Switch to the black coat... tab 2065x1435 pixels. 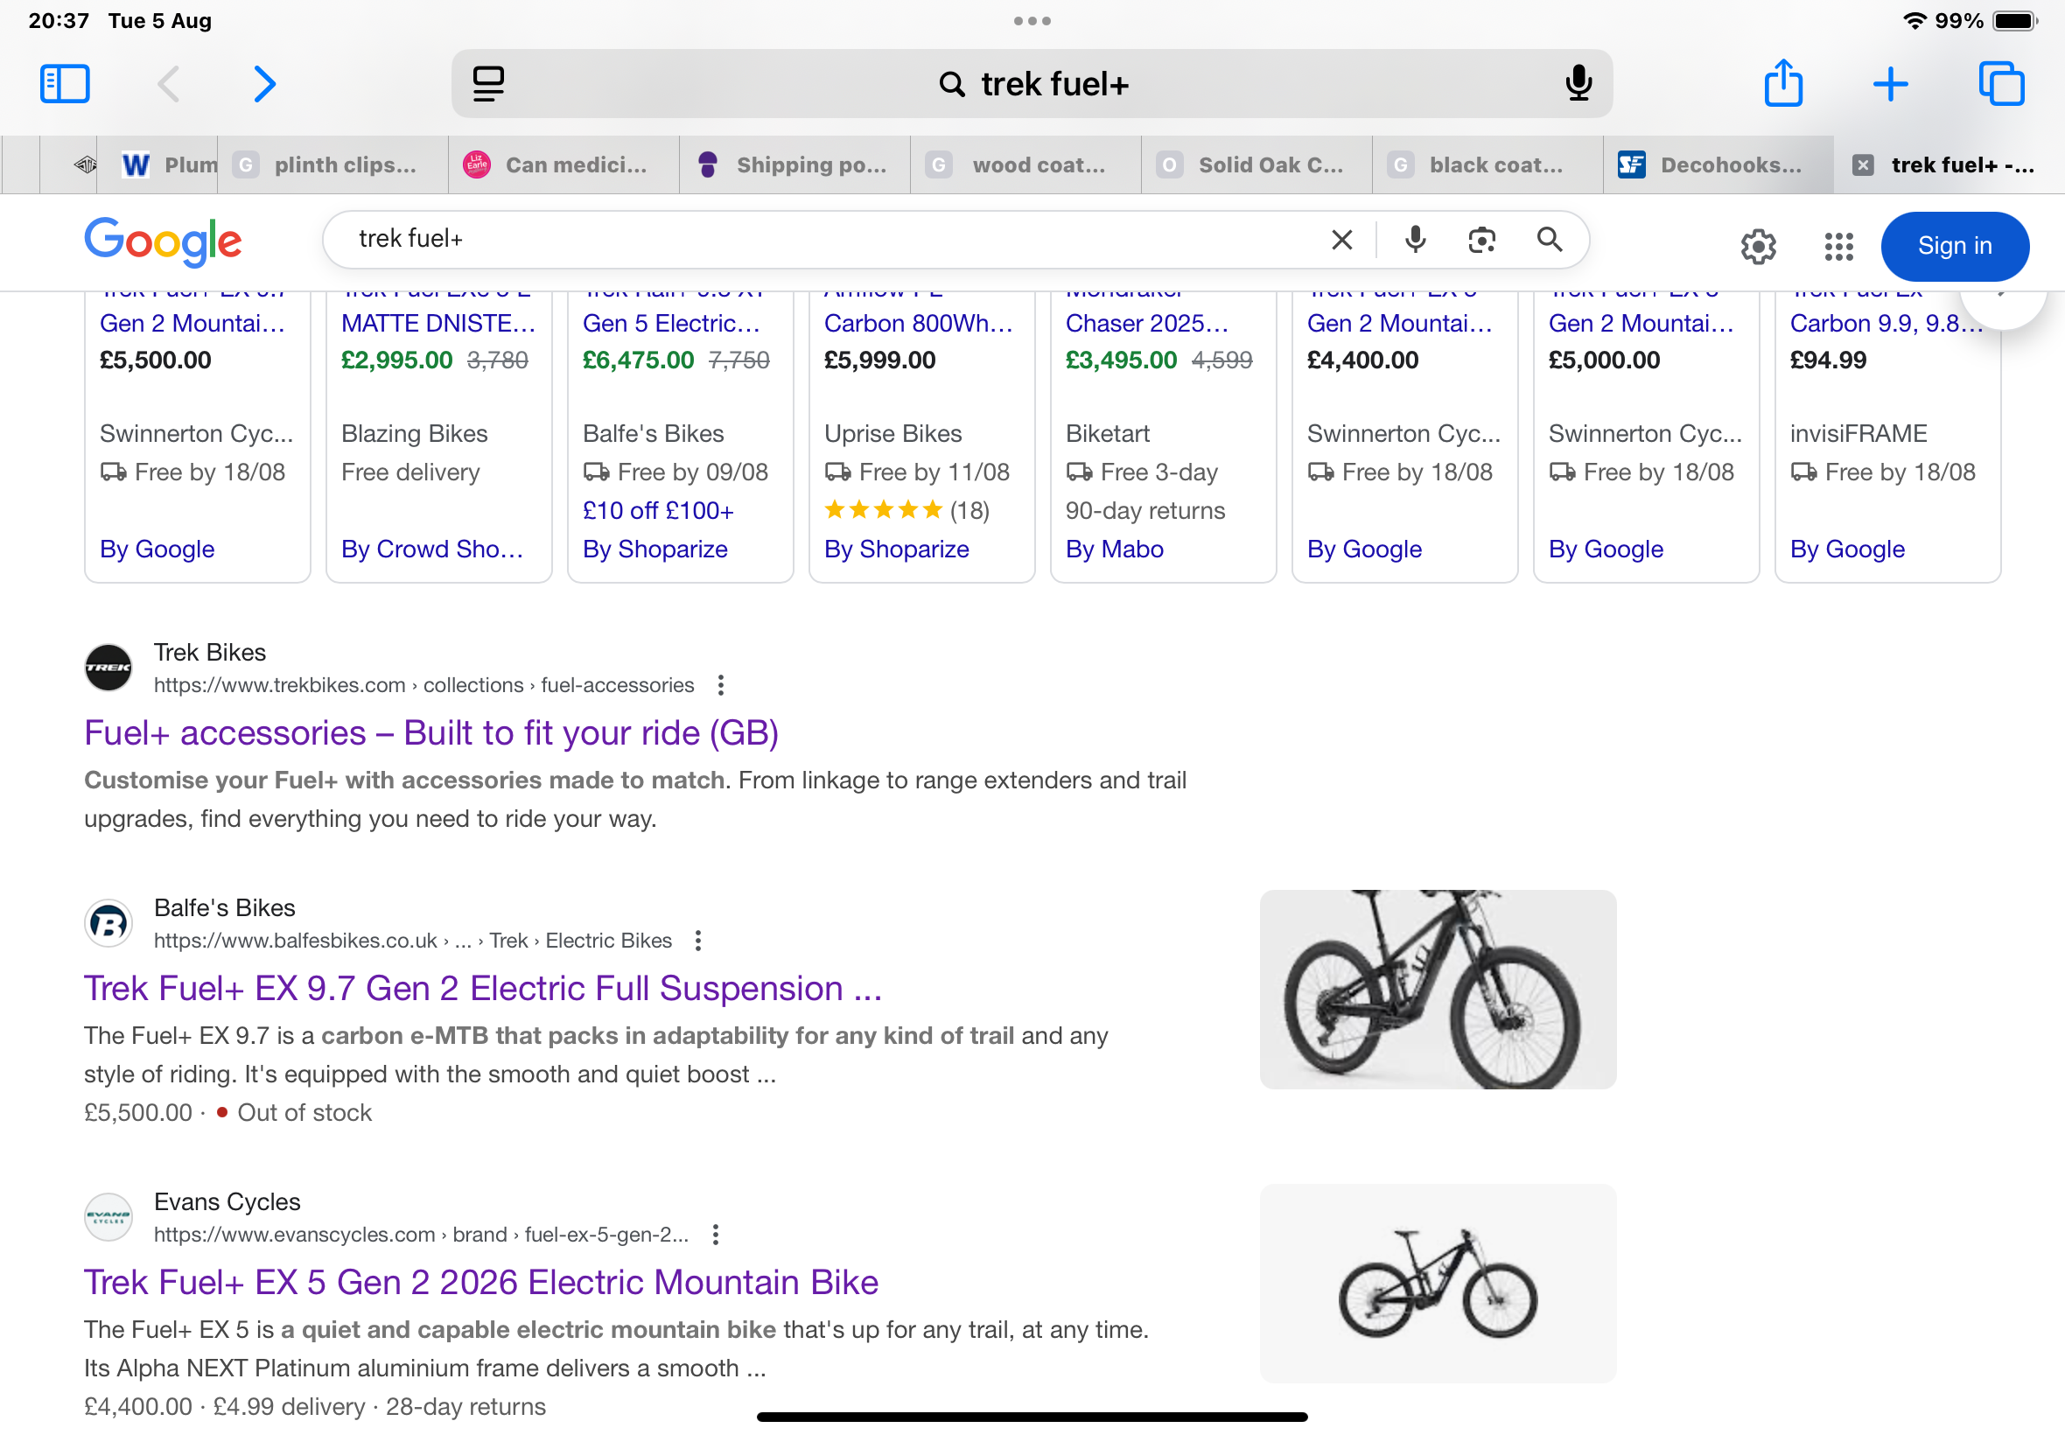point(1488,164)
